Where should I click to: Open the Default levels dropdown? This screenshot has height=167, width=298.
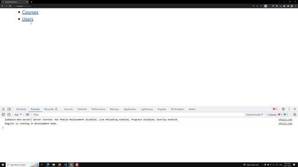[x=254, y=115]
